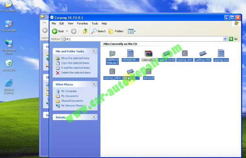Select the 150428CAR... file icon
Screen dimensions: 246x158
130,55
